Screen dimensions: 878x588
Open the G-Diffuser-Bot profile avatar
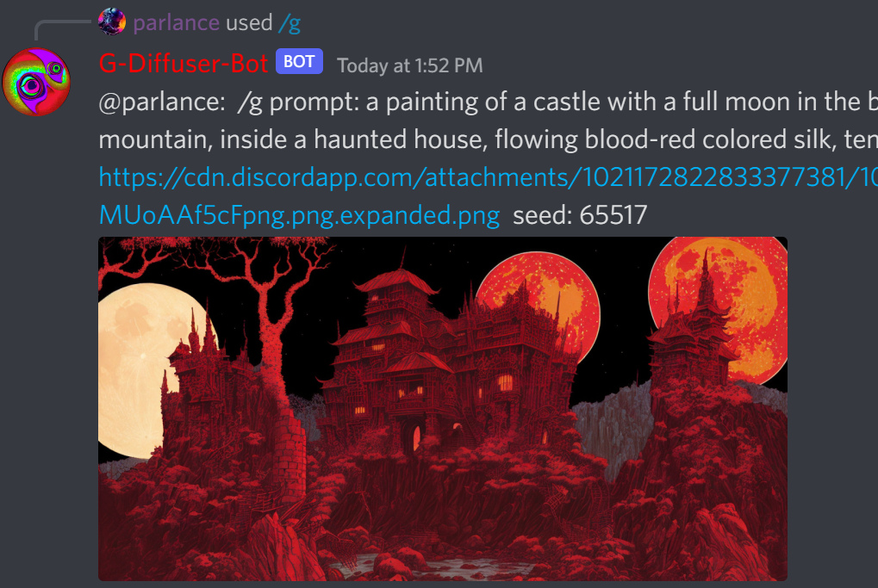point(36,82)
